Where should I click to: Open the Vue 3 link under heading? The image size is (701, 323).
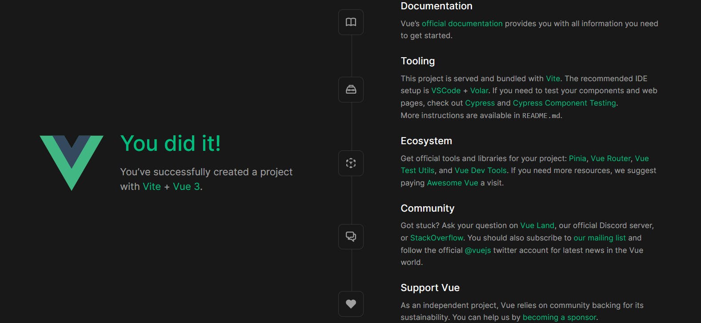click(186, 187)
